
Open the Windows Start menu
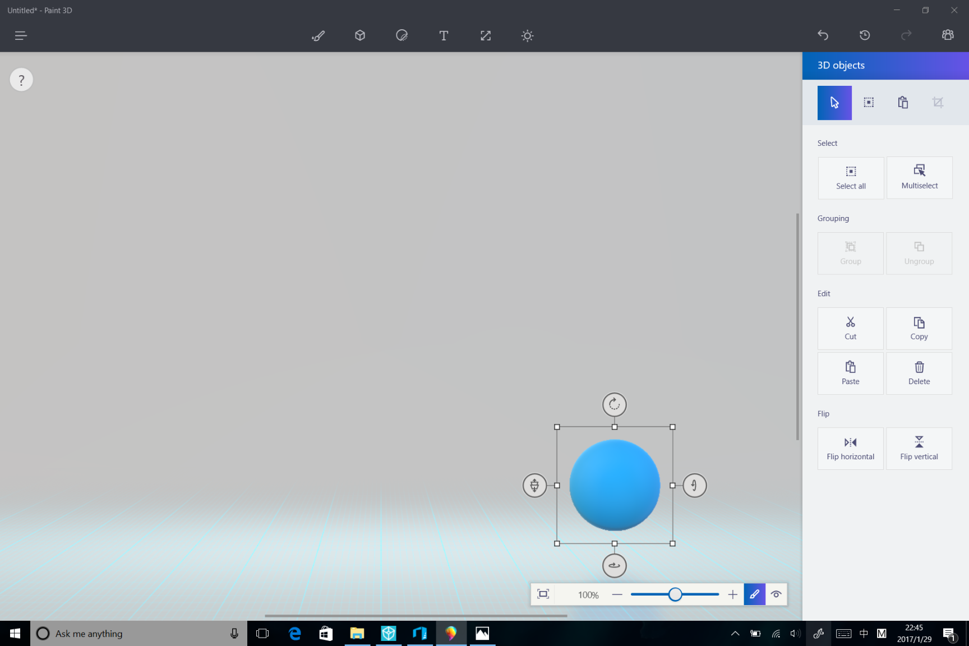pyautogui.click(x=15, y=634)
